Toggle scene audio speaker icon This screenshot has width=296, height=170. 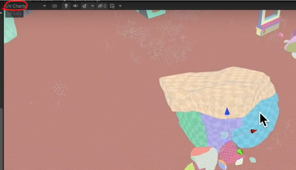[76, 6]
